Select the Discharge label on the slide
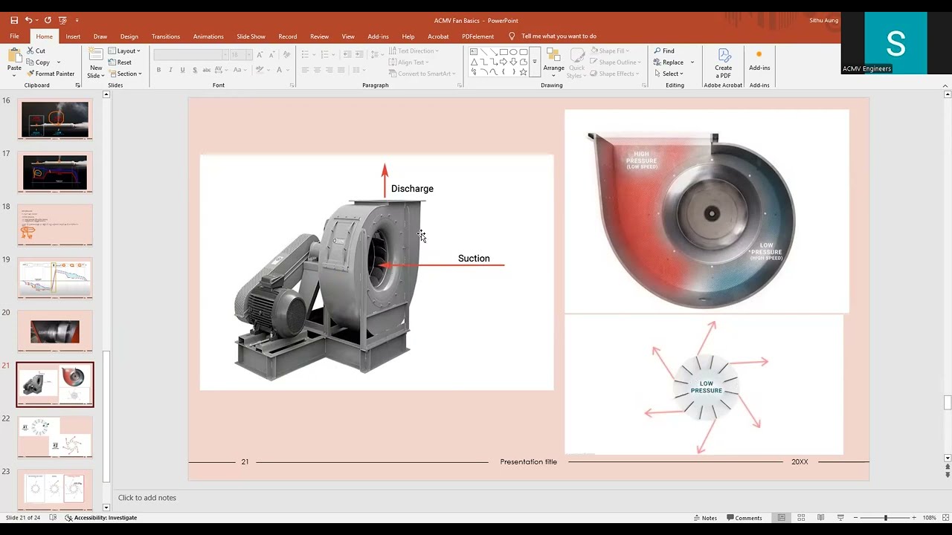Image resolution: width=952 pixels, height=535 pixels. 412,189
